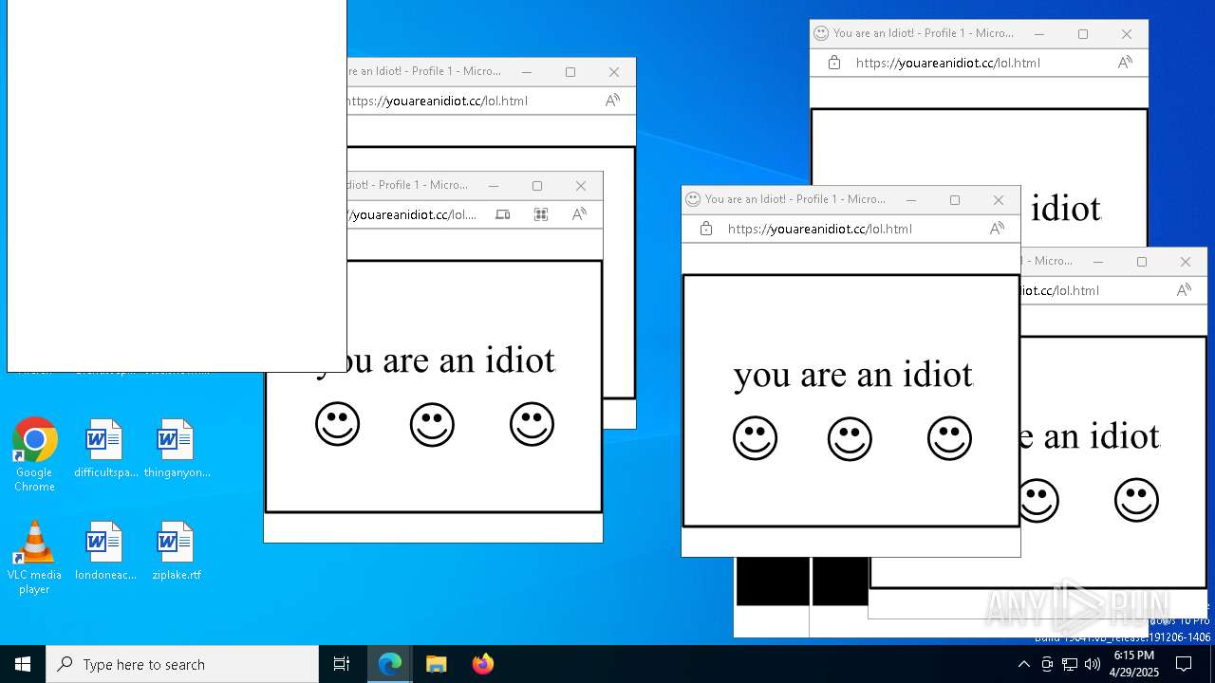The width and height of the screenshot is (1215, 683).
Task: Maximize the bottom-right Edge window
Action: click(x=1142, y=262)
